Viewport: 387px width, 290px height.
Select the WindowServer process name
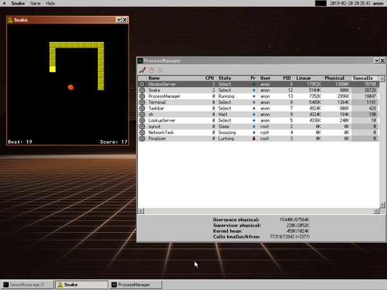(162, 84)
